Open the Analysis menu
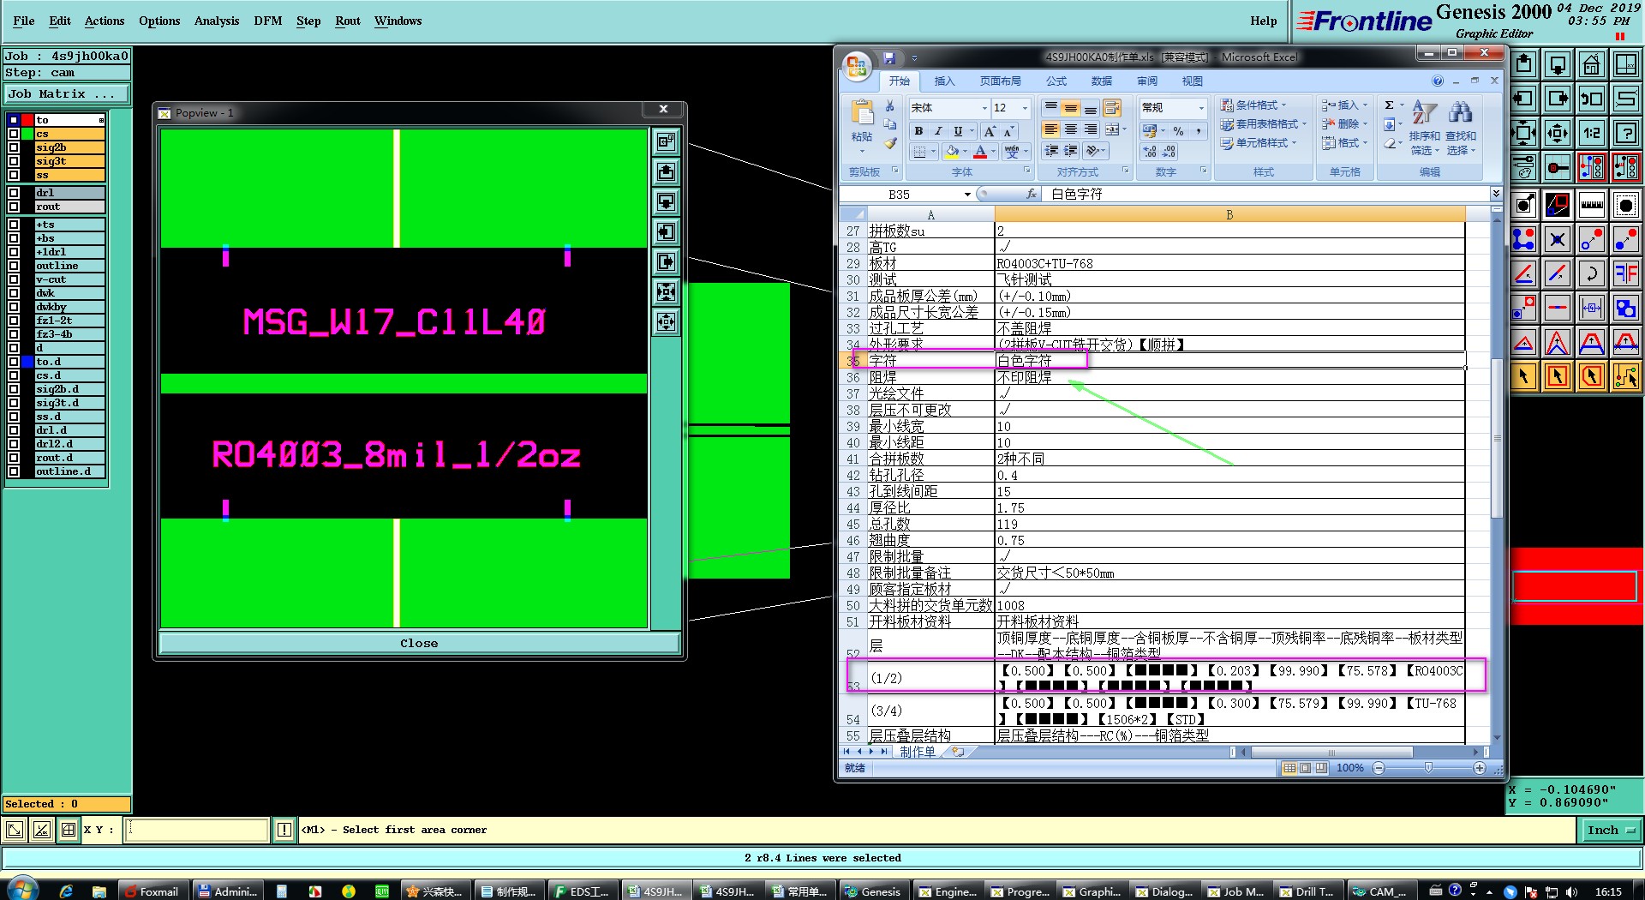Image resolution: width=1645 pixels, height=900 pixels. pyautogui.click(x=217, y=21)
